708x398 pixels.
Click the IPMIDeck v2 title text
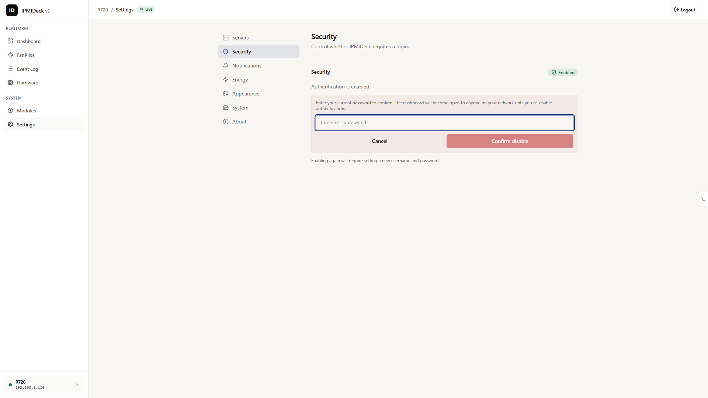[x=35, y=11]
